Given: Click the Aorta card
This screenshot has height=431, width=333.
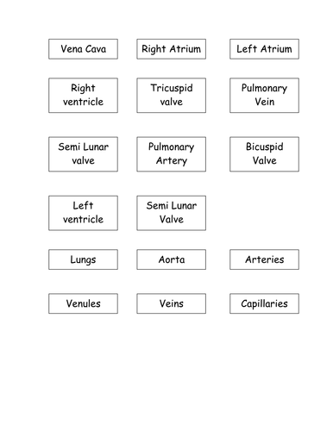Looking at the screenshot, I should coord(172,259).
